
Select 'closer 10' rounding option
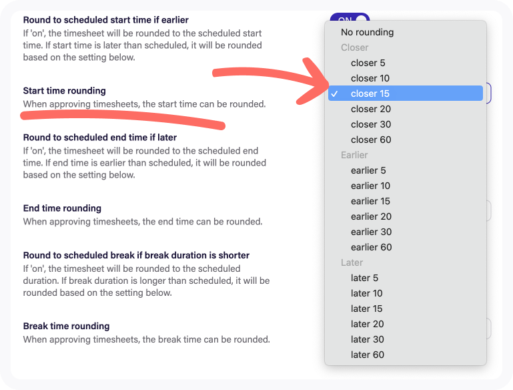tap(370, 78)
